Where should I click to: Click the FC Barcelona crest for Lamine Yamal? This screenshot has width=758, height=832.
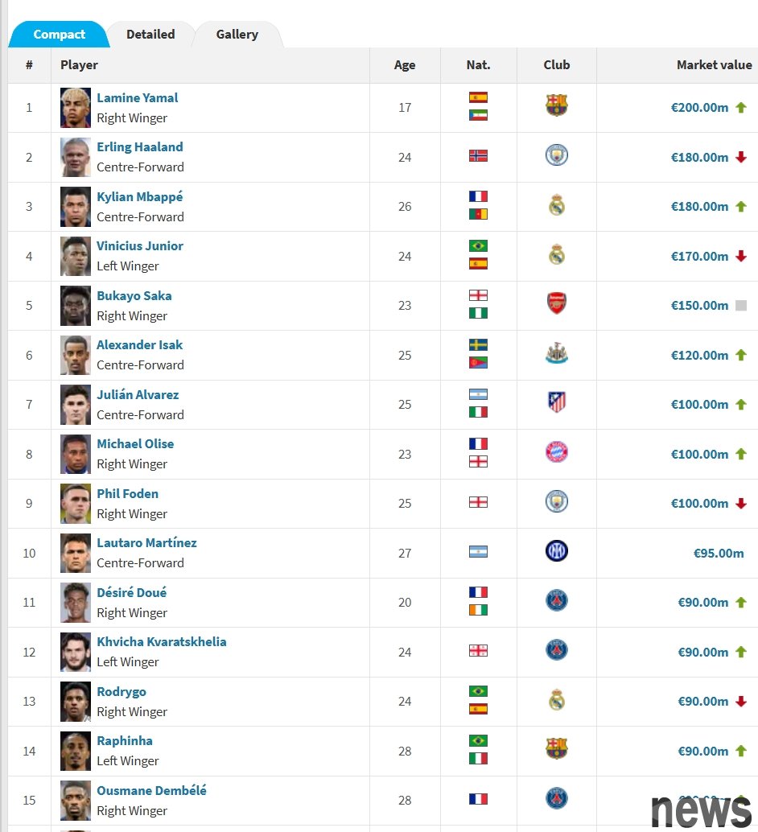coord(556,105)
